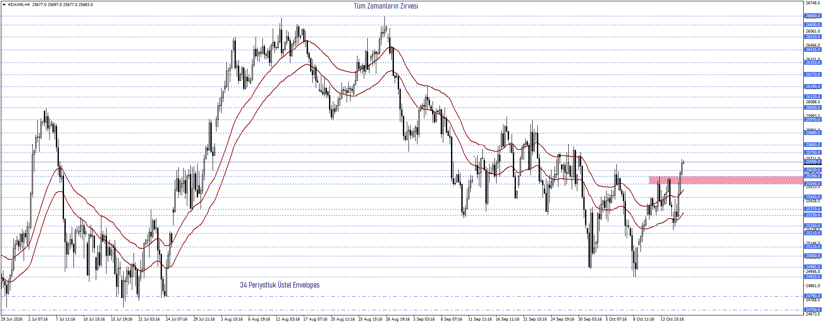Click the 25450.0 price level label
823x324 pixels.
pyautogui.click(x=813, y=198)
